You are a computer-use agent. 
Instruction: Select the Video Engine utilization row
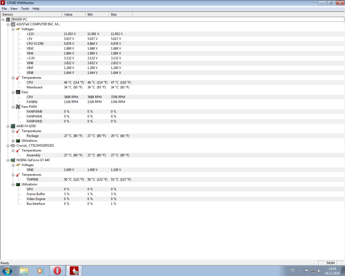pyautogui.click(x=185, y=199)
